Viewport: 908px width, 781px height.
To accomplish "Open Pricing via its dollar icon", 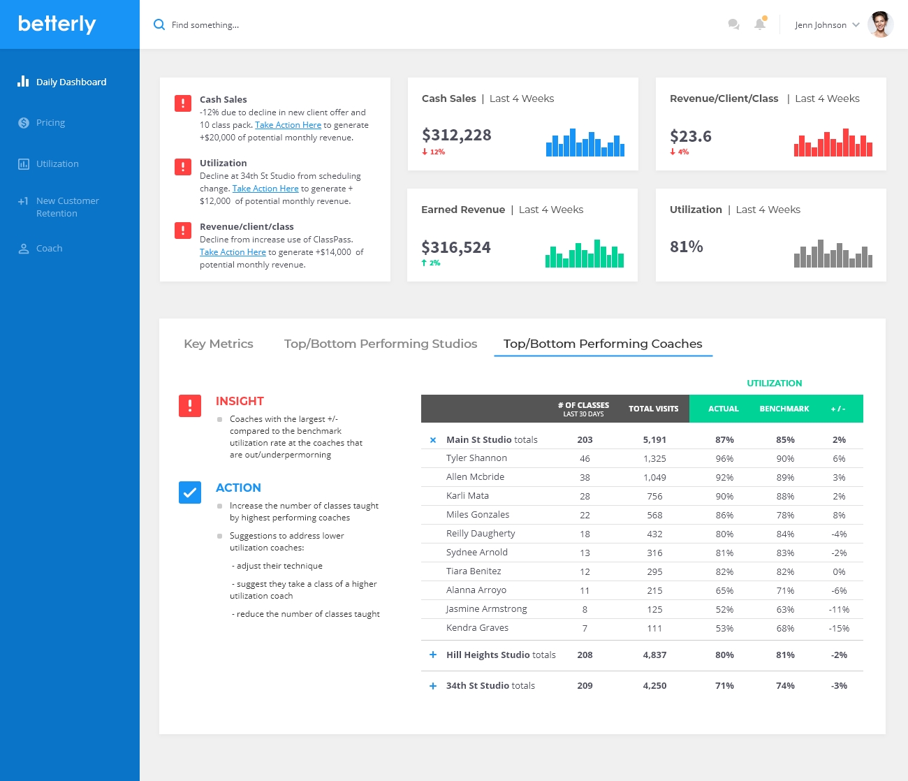I will 24,123.
